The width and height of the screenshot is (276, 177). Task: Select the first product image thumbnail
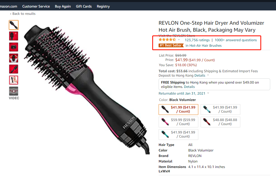tap(14, 25)
